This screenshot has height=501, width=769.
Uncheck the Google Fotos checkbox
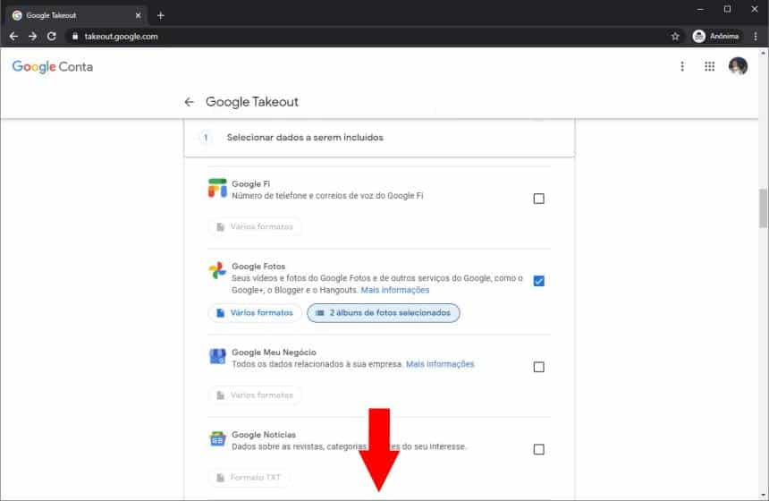click(x=539, y=281)
